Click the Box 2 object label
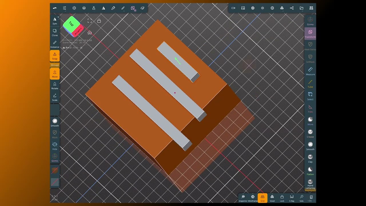 (68, 47)
